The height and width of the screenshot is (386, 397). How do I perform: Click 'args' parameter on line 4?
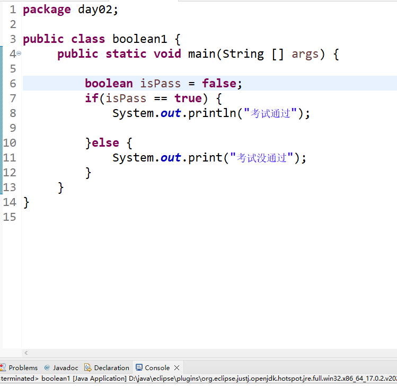pos(305,55)
